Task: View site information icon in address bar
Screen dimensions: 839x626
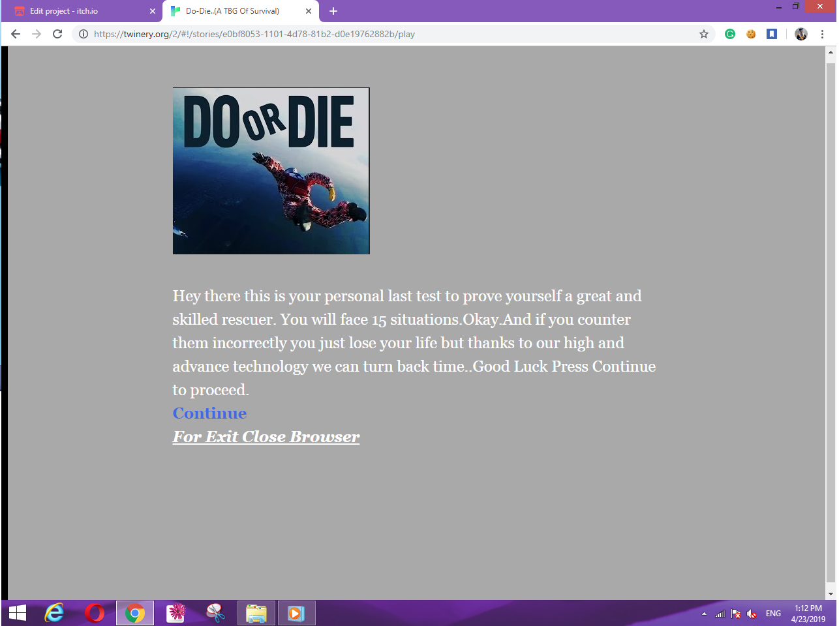Action: pyautogui.click(x=84, y=34)
